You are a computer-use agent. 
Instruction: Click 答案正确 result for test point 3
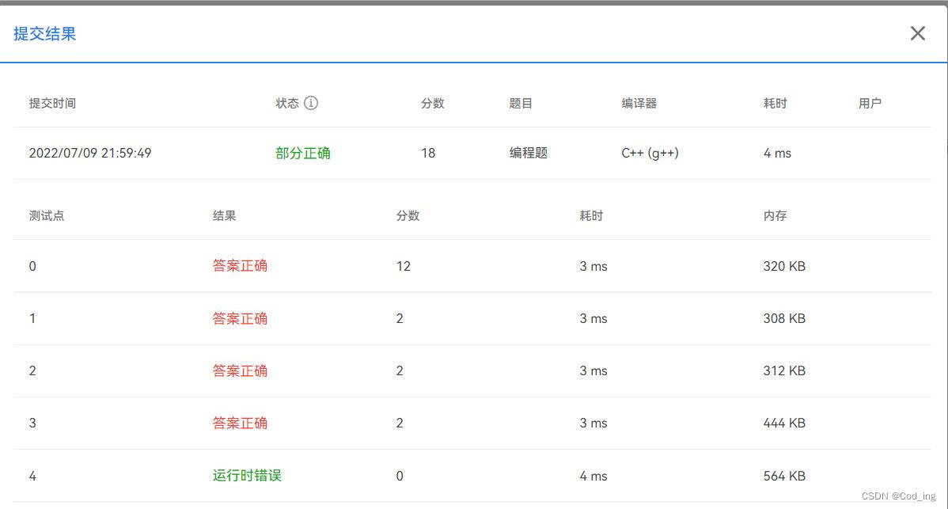pos(240,424)
